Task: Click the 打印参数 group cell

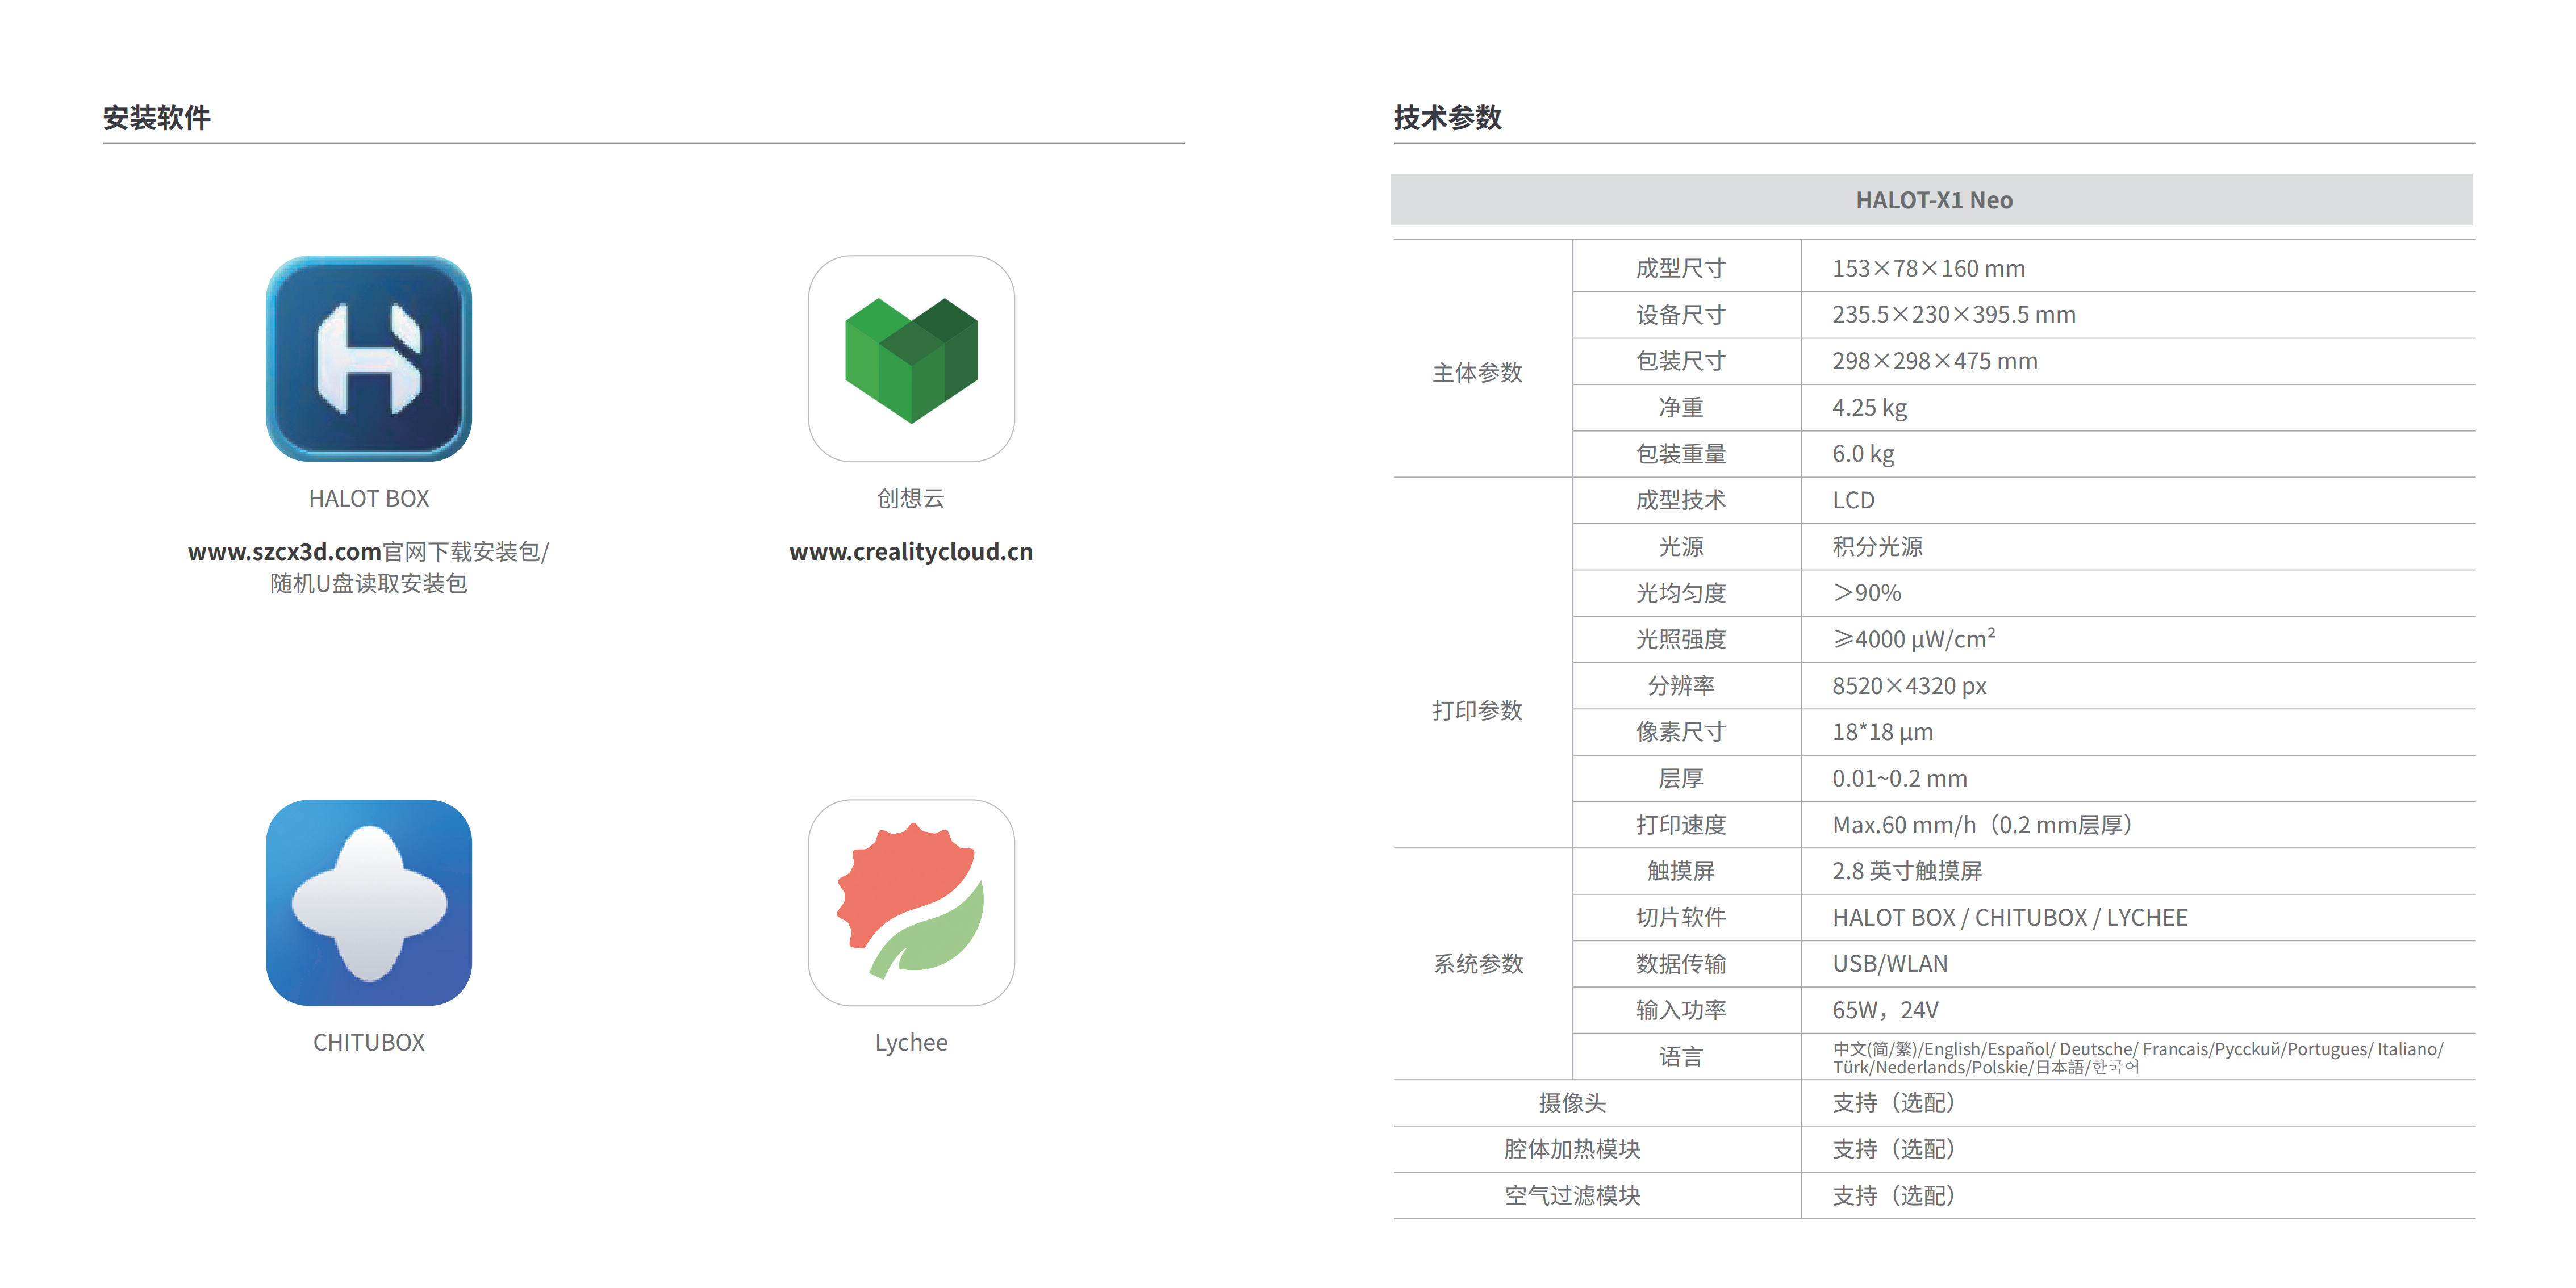Action: (x=1478, y=710)
